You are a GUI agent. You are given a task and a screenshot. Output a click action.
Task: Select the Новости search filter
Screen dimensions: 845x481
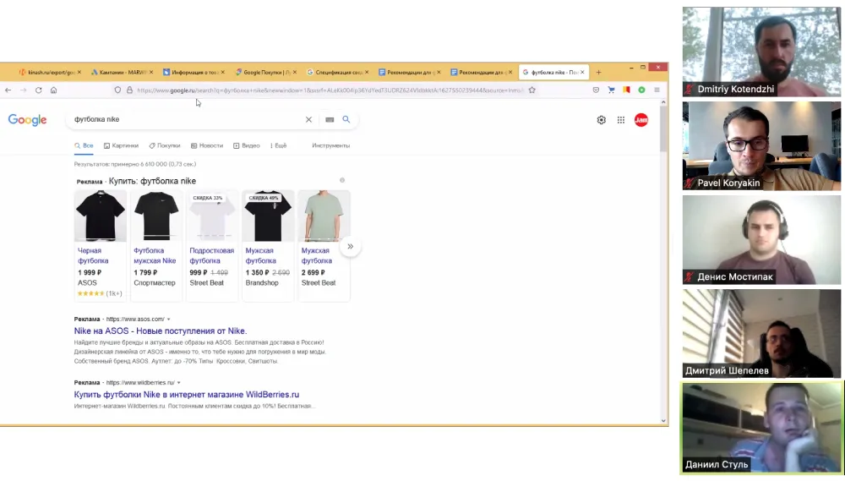207,145
